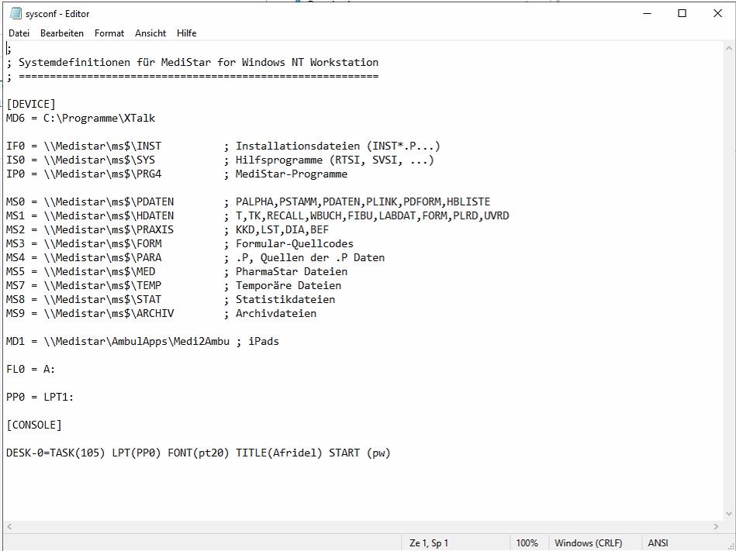736x551 pixels.
Task: Click the Temporäre Dateien comment
Action: point(289,286)
